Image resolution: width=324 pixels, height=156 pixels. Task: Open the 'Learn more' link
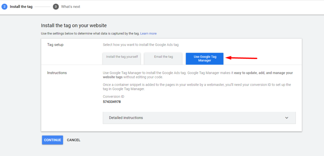coord(148,33)
